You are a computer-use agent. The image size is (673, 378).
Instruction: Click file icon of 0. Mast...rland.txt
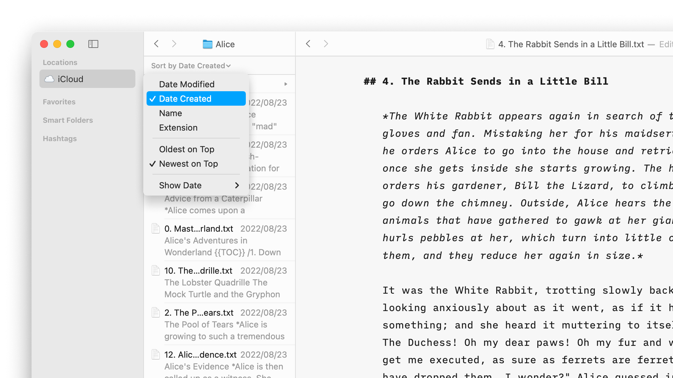pos(156,228)
